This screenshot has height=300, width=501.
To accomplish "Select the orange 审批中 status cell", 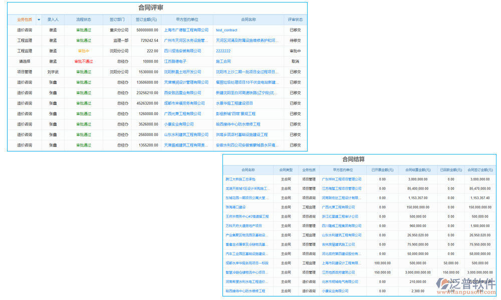I will click(84, 51).
